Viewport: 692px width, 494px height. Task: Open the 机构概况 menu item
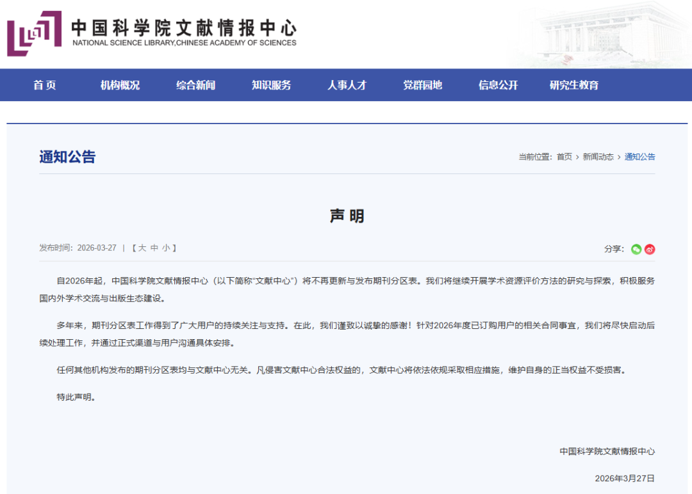[x=120, y=85]
